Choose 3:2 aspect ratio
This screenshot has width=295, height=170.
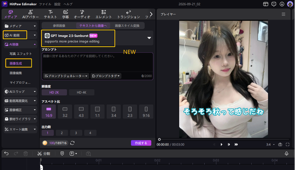coord(65,112)
